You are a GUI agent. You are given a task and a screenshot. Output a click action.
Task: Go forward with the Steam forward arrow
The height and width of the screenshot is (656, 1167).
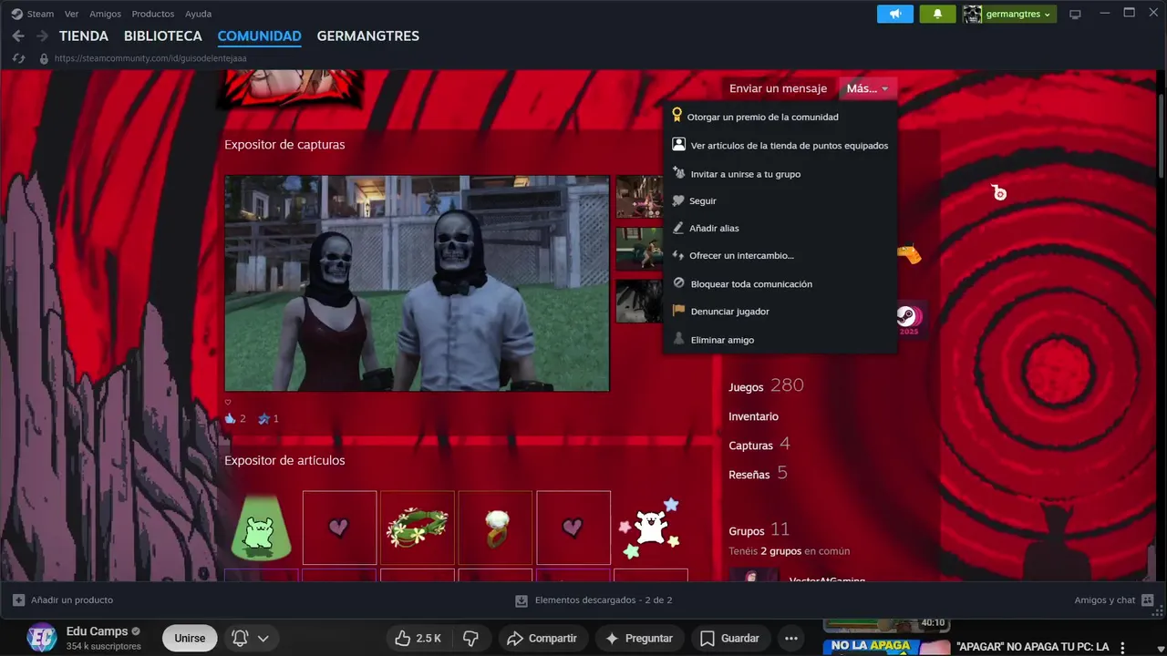click(42, 36)
